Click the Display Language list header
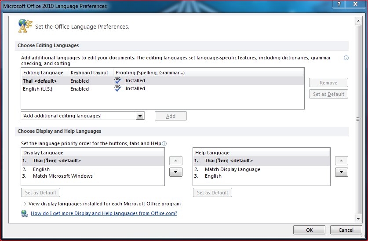Image resolution: width=368 pixels, height=241 pixels. coord(93,153)
